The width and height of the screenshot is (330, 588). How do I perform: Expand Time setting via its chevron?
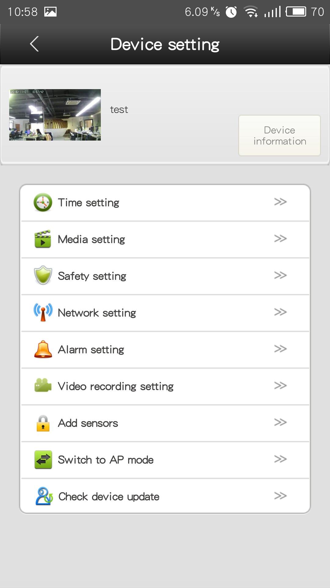click(x=280, y=202)
